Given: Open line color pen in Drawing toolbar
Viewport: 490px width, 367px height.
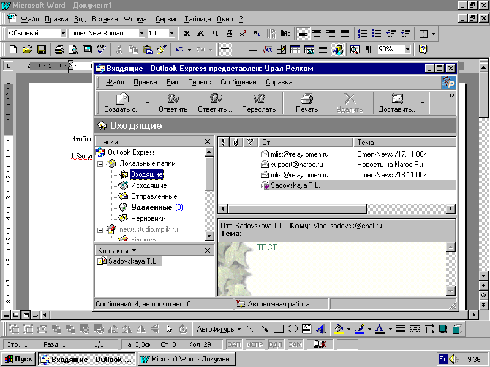Looking at the screenshot, I should click(360, 328).
